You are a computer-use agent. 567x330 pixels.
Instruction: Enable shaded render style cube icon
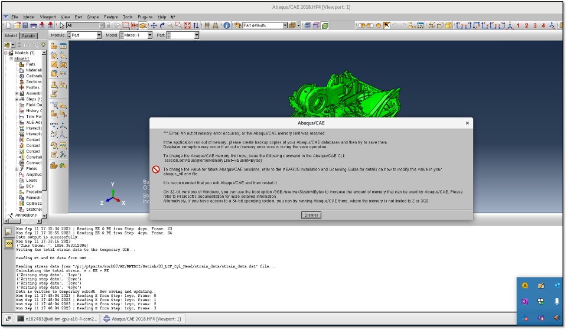(x=448, y=25)
